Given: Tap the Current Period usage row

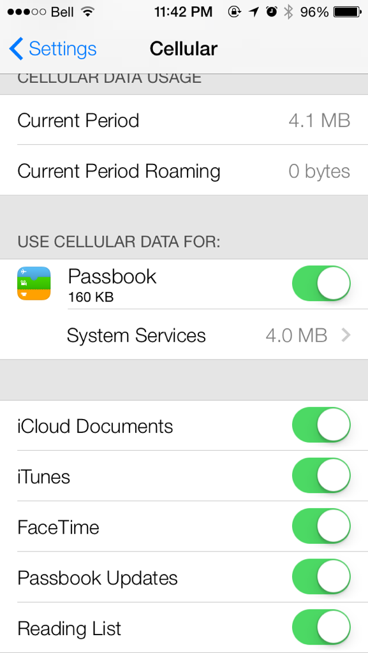Looking at the screenshot, I should click(184, 120).
